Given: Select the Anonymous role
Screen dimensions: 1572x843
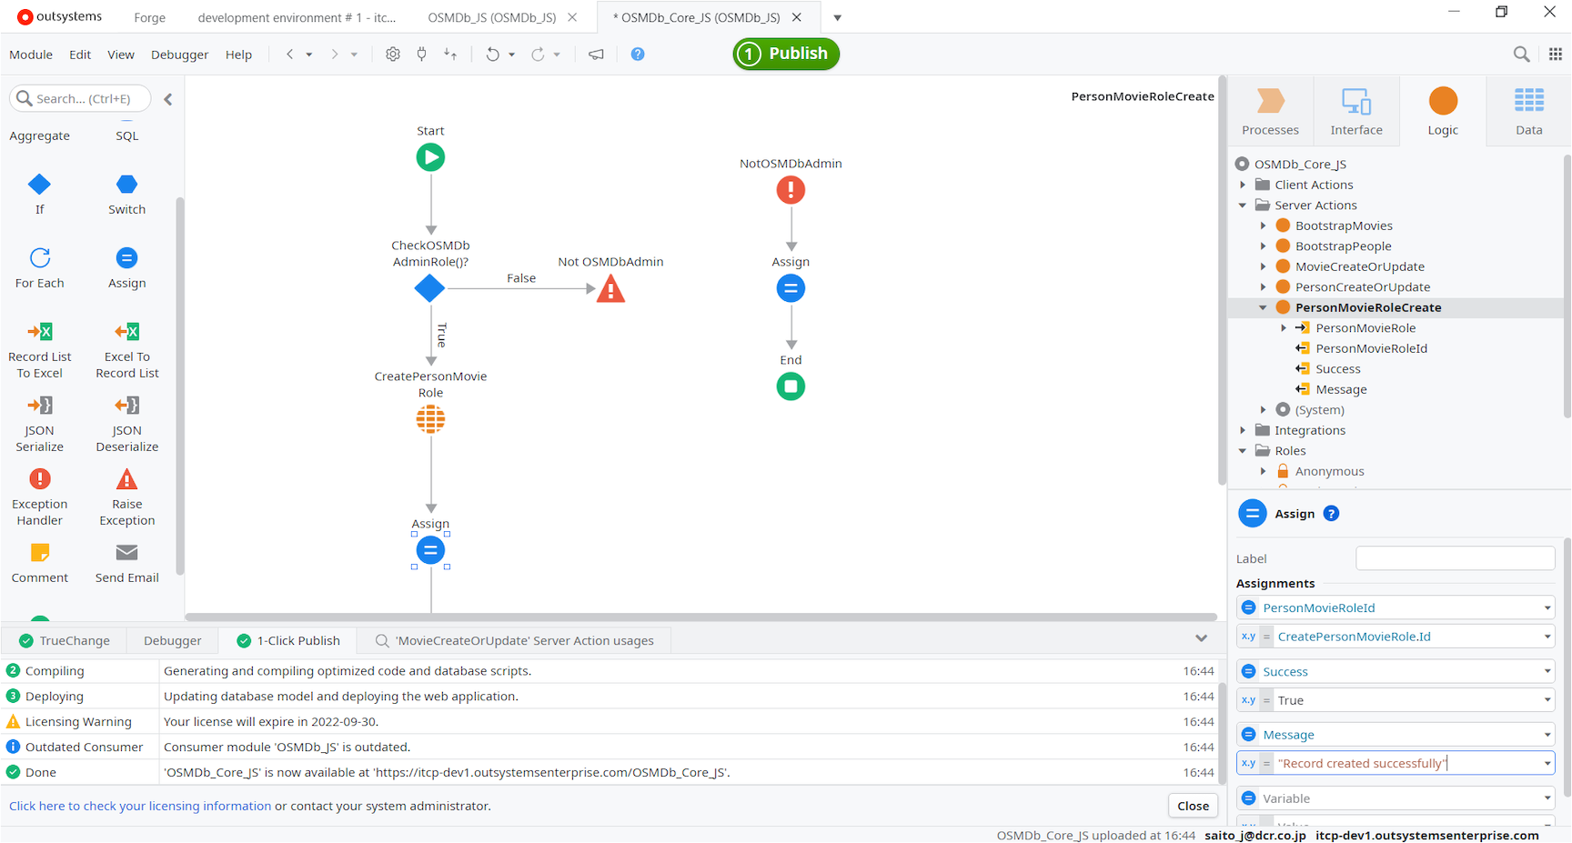Looking at the screenshot, I should tap(1329, 471).
